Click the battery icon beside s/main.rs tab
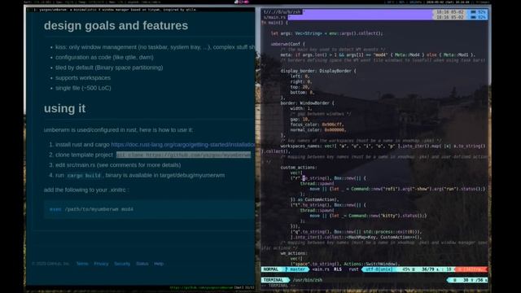 pos(473,17)
